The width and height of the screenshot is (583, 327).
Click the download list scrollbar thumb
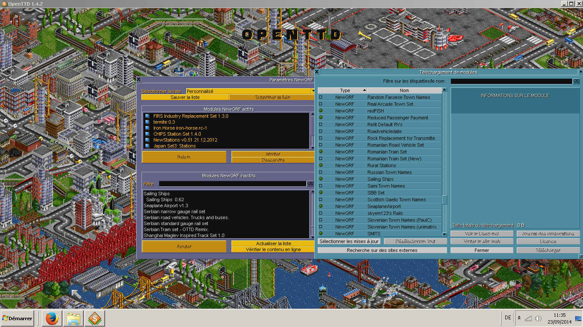click(x=445, y=200)
